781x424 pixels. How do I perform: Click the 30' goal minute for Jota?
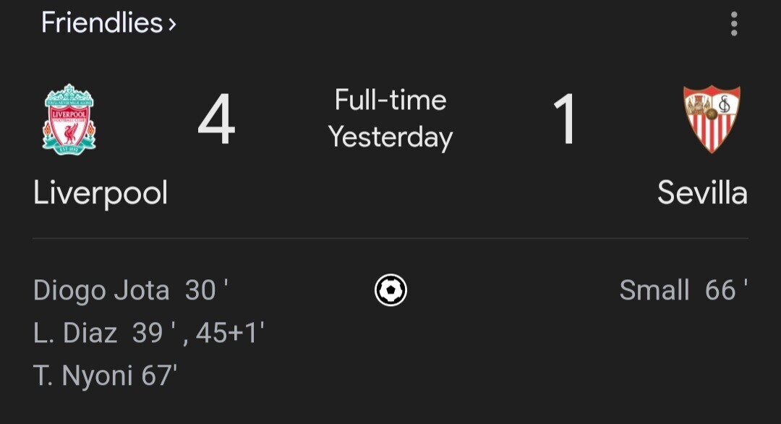coord(207,290)
